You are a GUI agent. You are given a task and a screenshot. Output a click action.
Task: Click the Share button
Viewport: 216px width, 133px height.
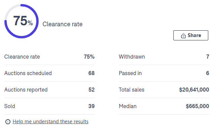coord(191,35)
